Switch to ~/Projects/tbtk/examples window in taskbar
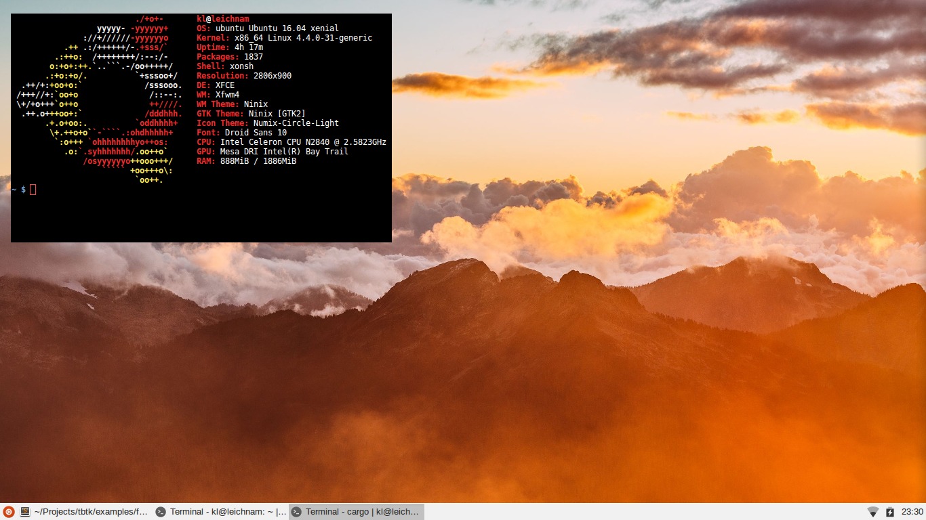Screen dimensions: 926x520 click(x=84, y=512)
